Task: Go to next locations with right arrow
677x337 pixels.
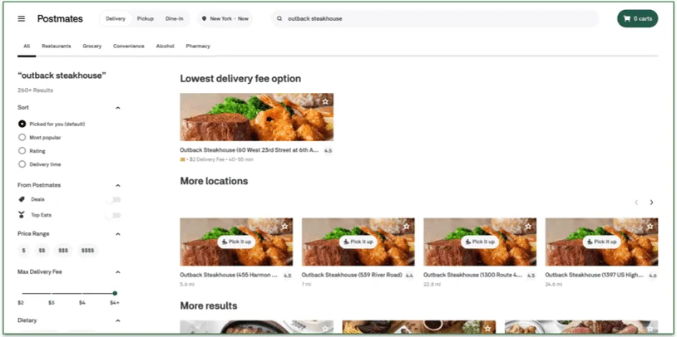Action: [x=651, y=203]
